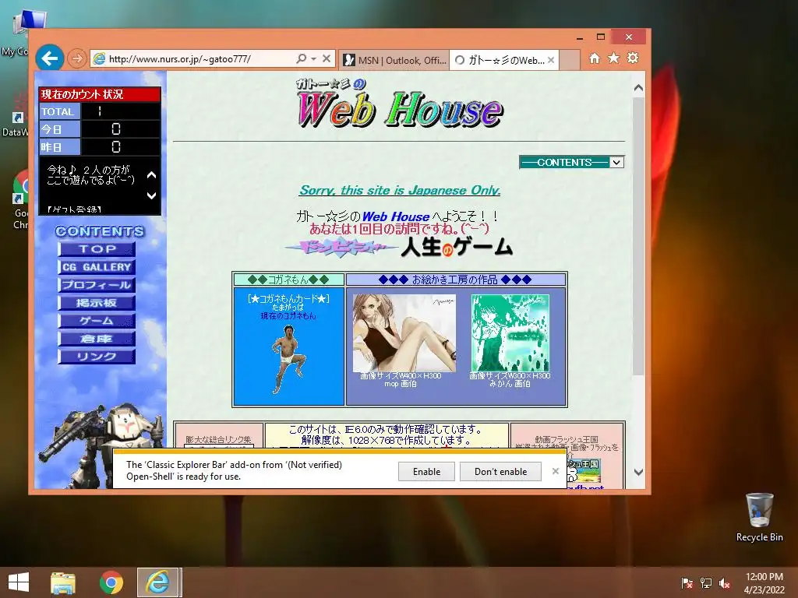798x598 pixels.
Task: Open プロフィール sidebar button
Action: 97,285
